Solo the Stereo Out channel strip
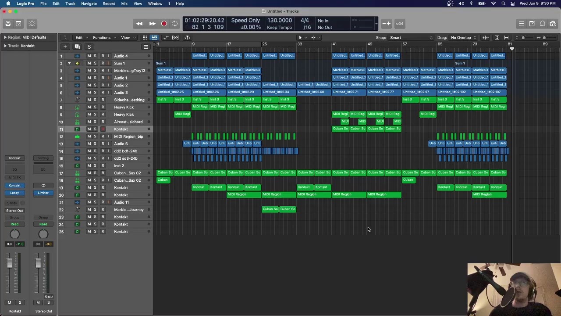 (48, 302)
